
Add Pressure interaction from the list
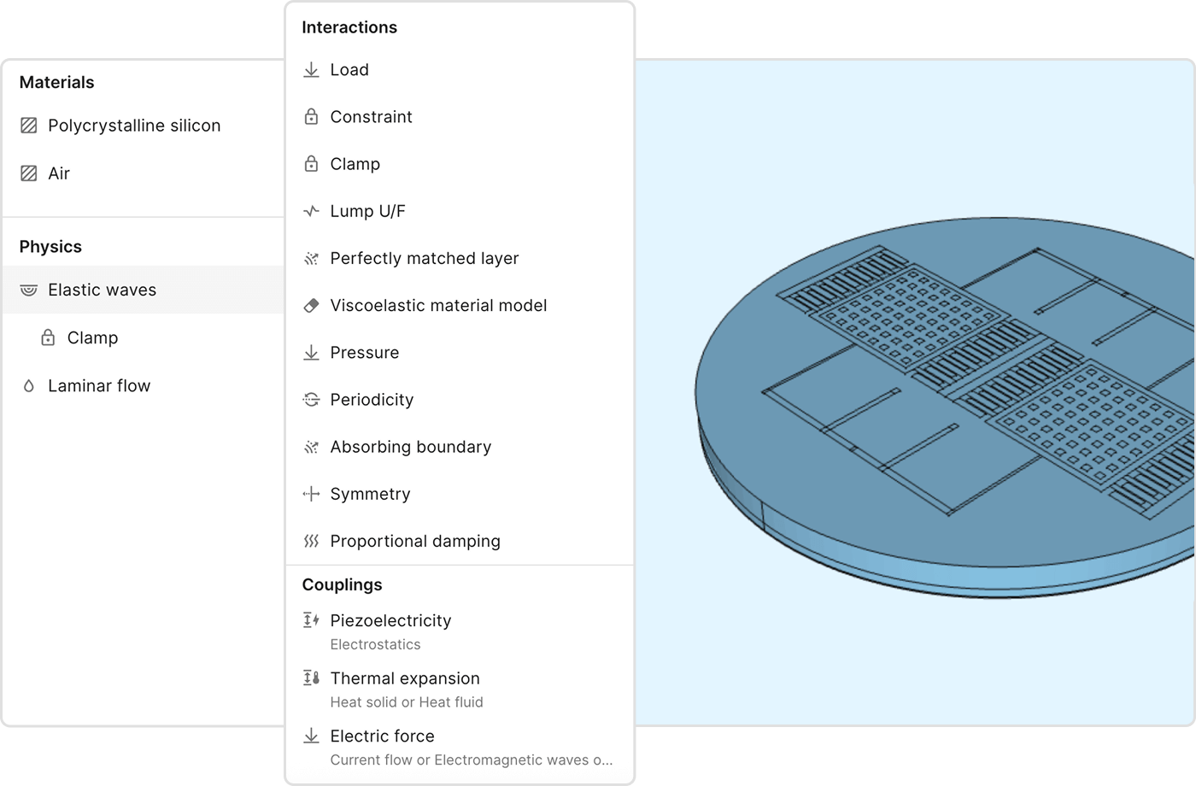pyautogui.click(x=364, y=353)
